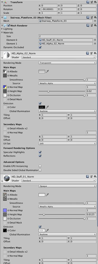Image resolution: width=98 pixels, height=264 pixels.
Task: Click Normal Map texture slot of HD_Alpha_02_Norm
Action: click(5, 87)
